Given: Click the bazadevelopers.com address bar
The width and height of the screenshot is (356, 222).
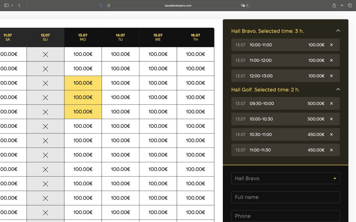Looking at the screenshot, I should (x=178, y=6).
